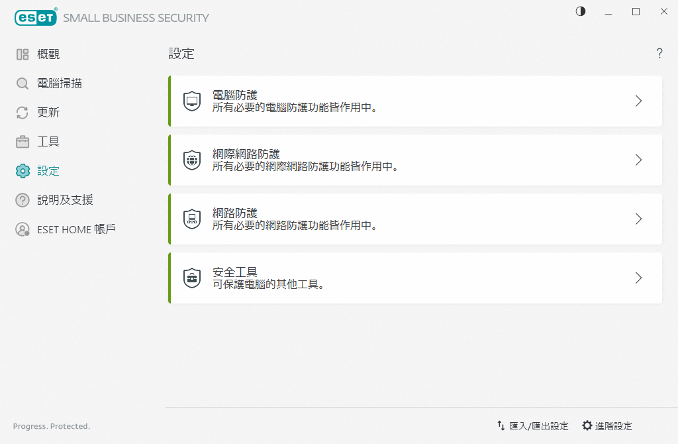Open the ESET HOME 帳戶 page

pyautogui.click(x=76, y=229)
